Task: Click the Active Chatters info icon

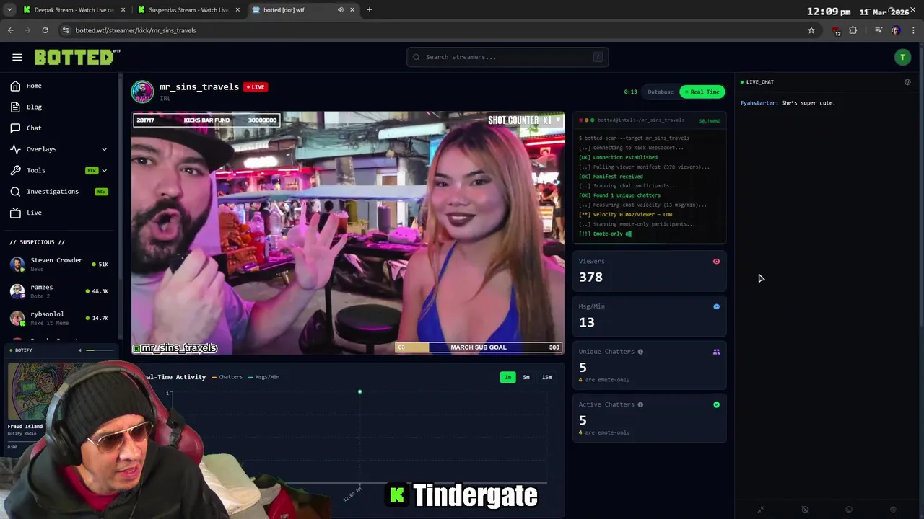Action: pos(640,404)
